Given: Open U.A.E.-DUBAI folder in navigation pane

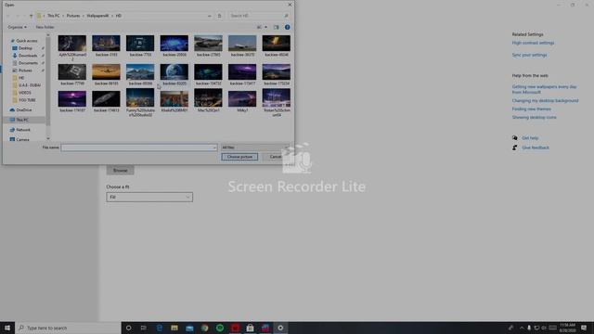Looking at the screenshot, I should pos(30,85).
